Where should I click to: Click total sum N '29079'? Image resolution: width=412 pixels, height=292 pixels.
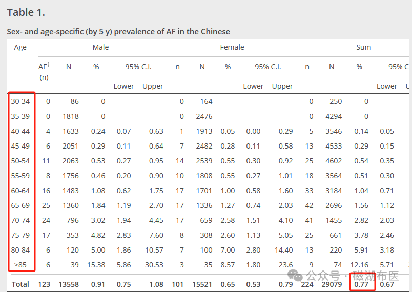[x=332, y=284]
